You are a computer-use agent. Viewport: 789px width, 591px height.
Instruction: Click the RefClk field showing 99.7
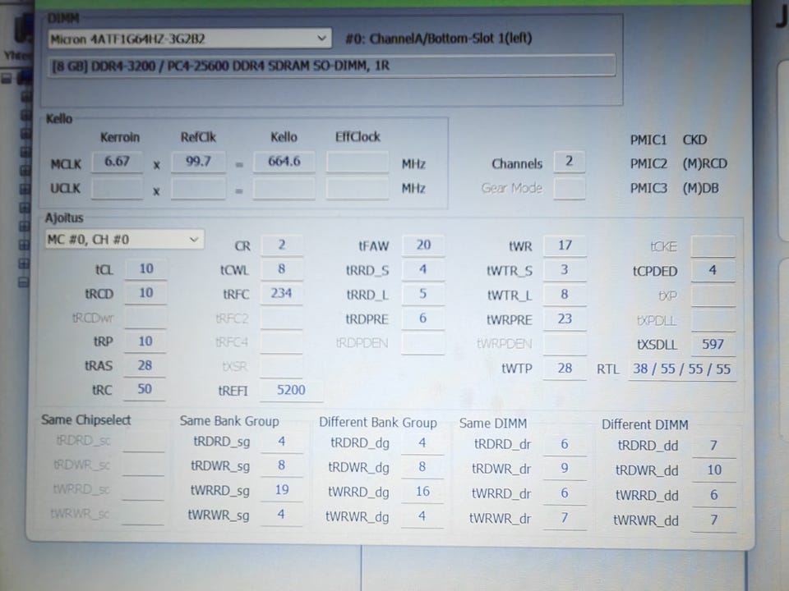[198, 162]
